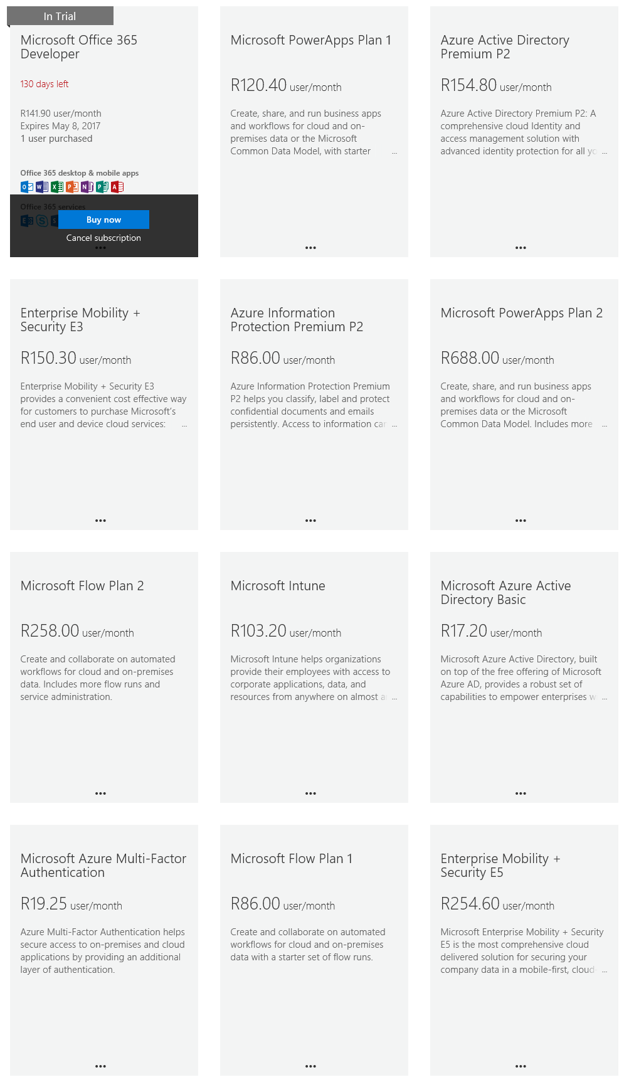Click the PowerPoint app icon
Viewport: 629px width, 1087px height.
coord(71,186)
